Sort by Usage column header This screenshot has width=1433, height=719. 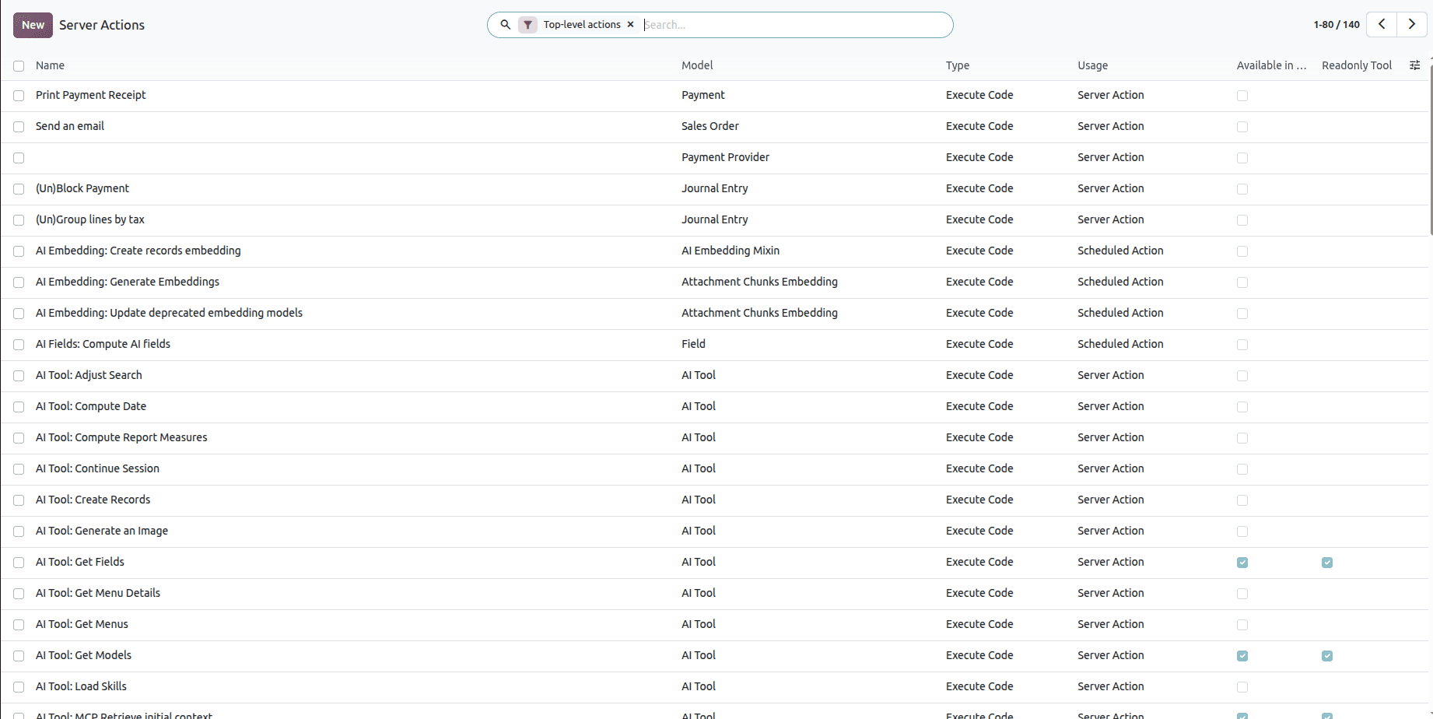click(1092, 65)
